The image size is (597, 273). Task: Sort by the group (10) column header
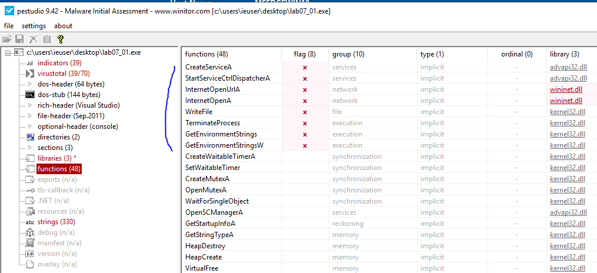[x=373, y=55]
